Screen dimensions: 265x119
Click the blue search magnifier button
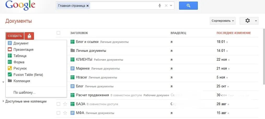188,5
